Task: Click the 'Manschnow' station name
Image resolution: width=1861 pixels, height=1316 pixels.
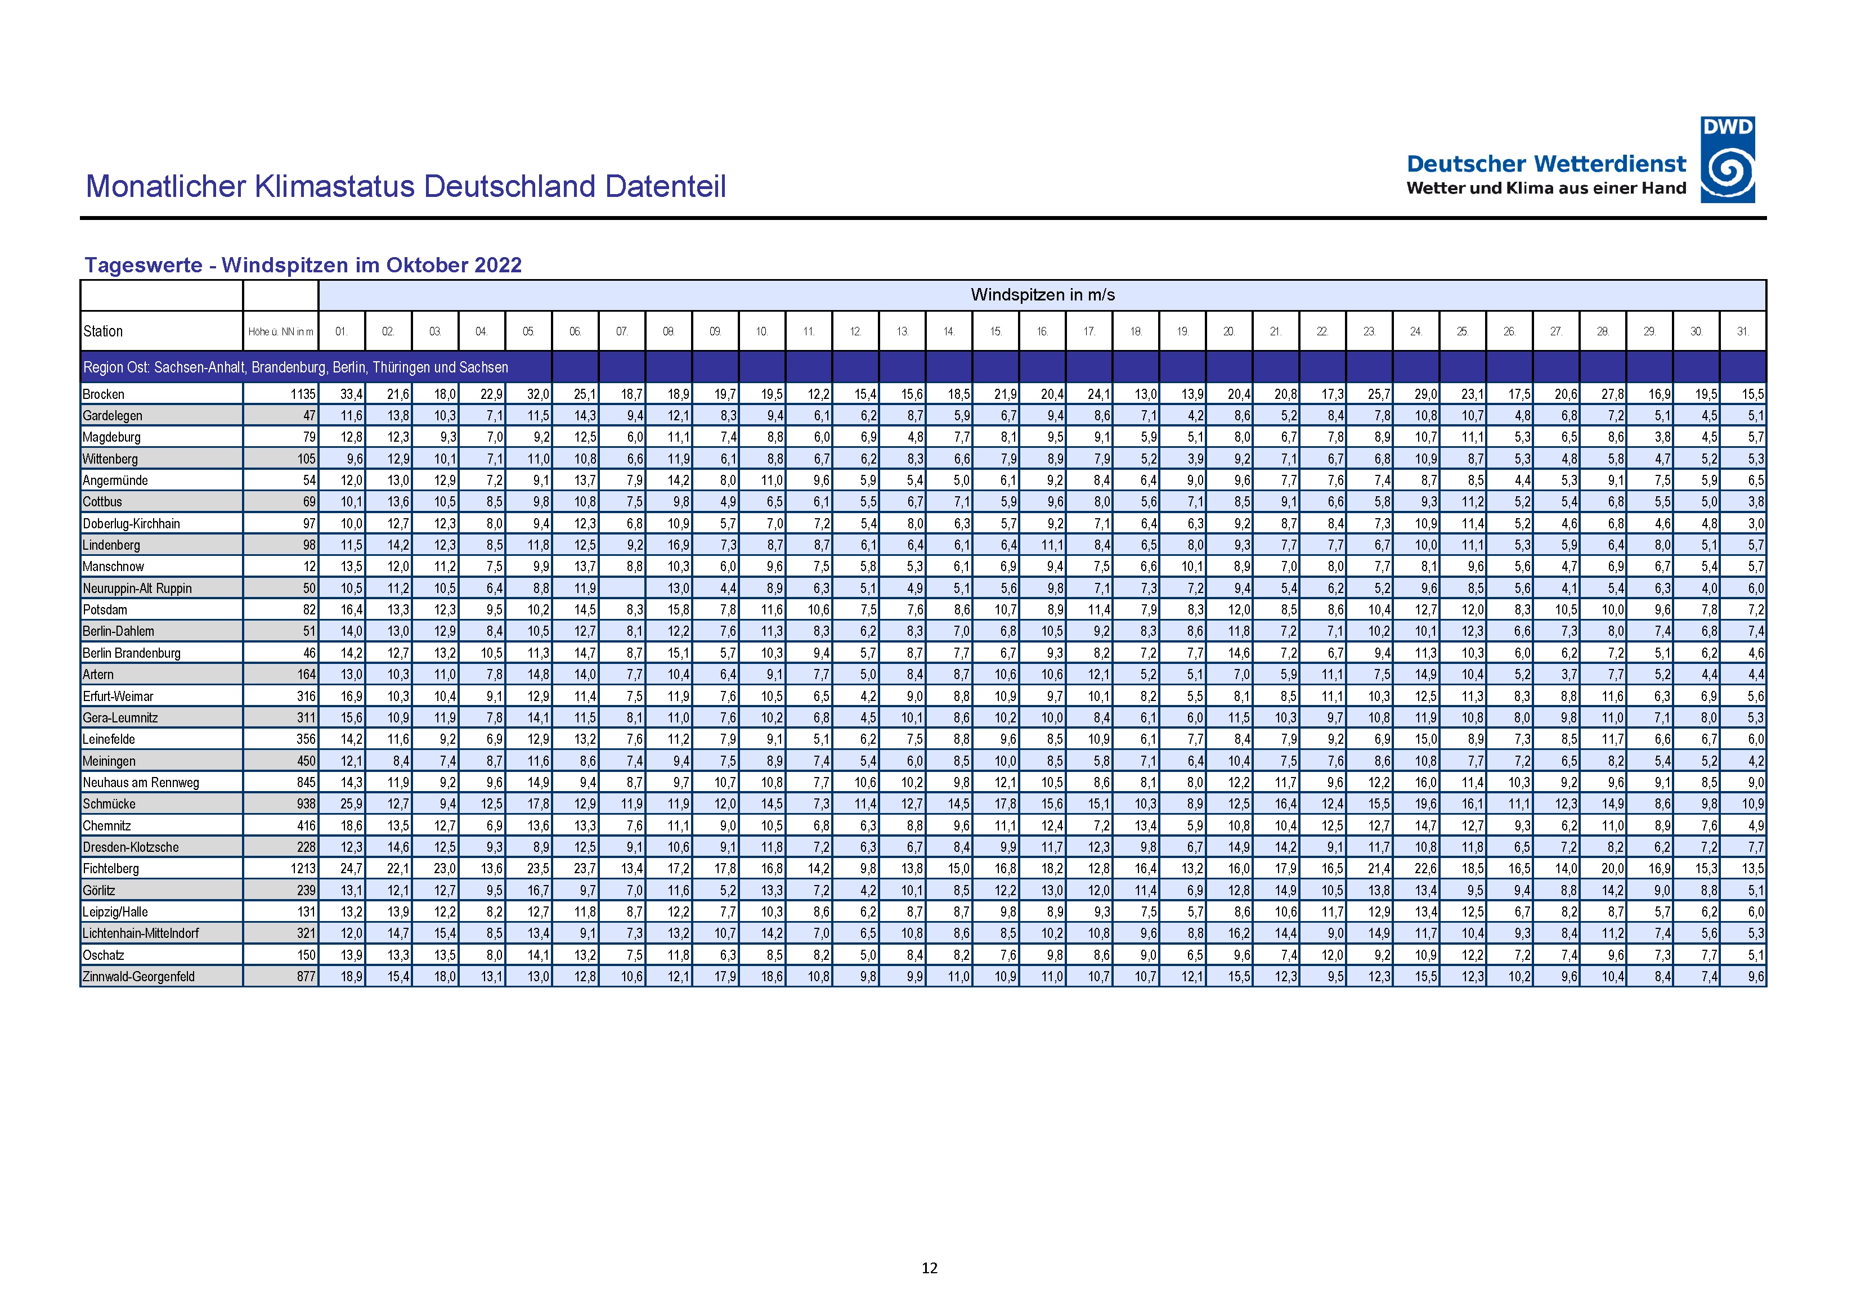Action: point(114,567)
